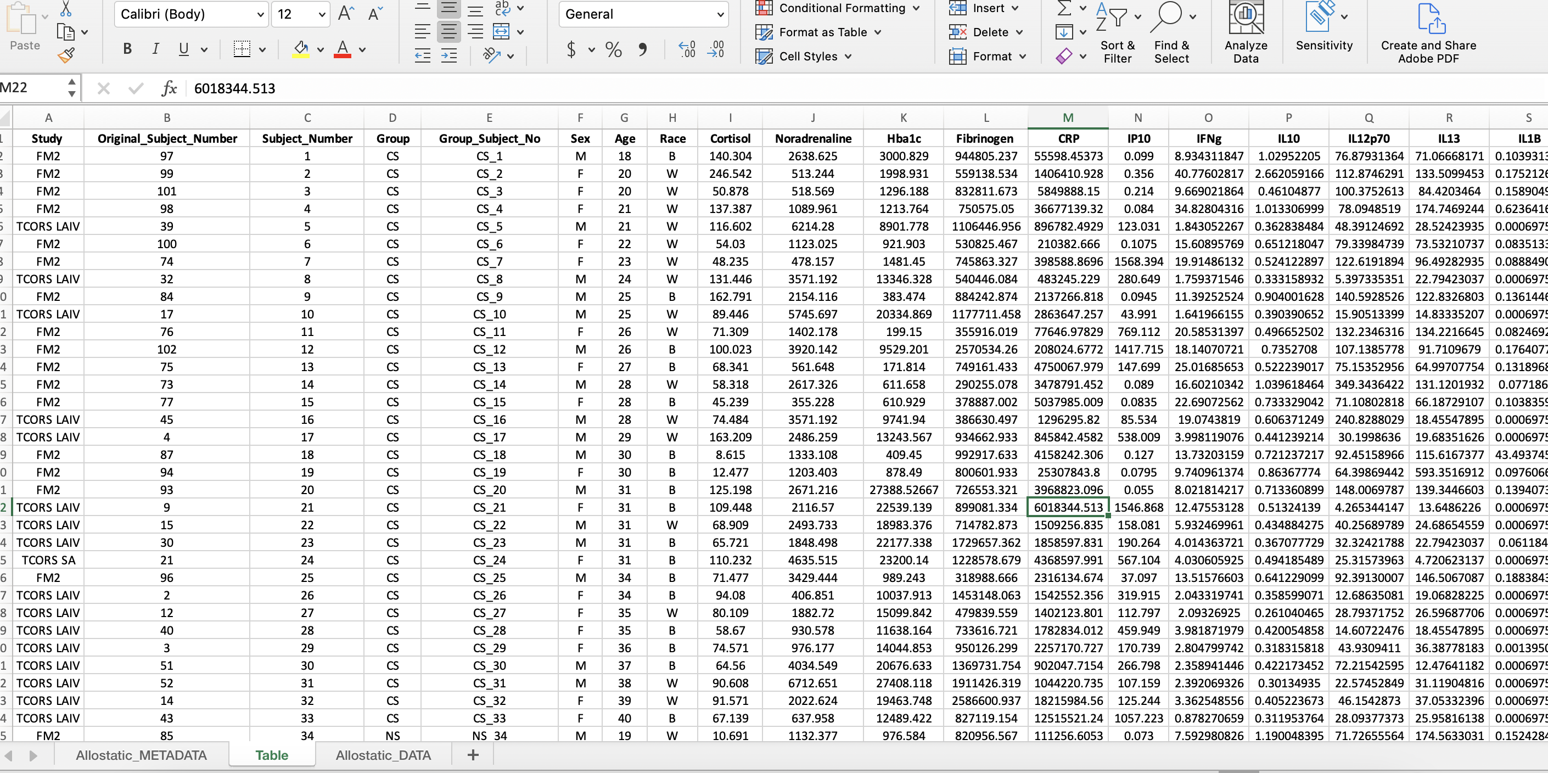Click the Increase Font Size icon
This screenshot has height=773, width=1548.
click(346, 14)
